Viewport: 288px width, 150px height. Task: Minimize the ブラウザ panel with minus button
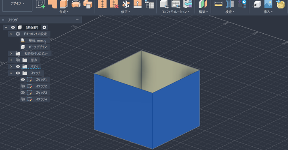click(x=77, y=20)
